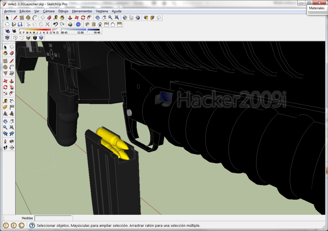Activate the Position Camera tool
The height and width of the screenshot is (231, 328).
click(5, 141)
